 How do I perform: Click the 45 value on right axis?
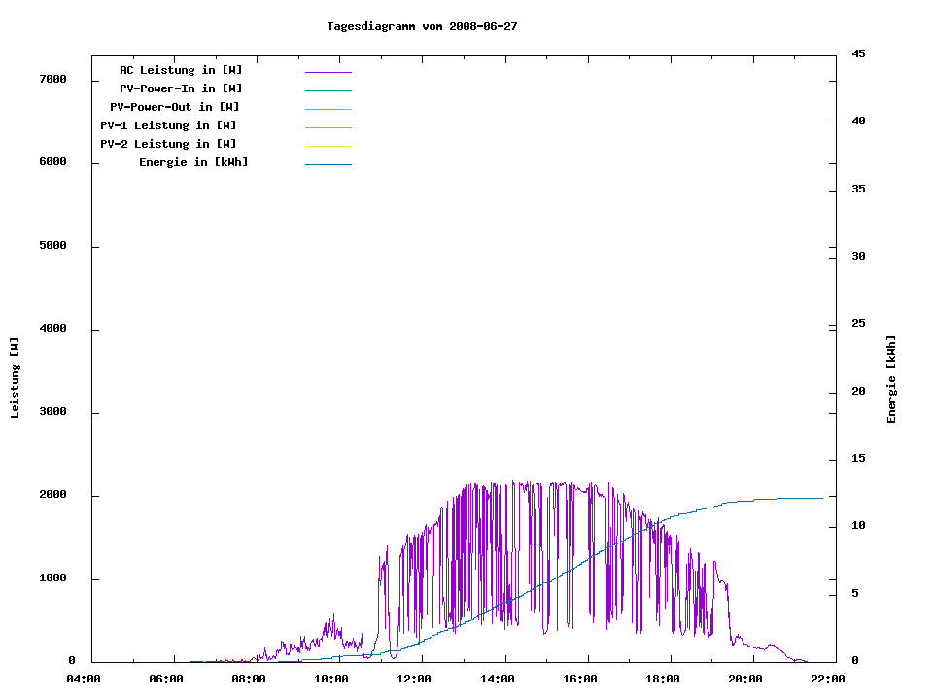858,53
